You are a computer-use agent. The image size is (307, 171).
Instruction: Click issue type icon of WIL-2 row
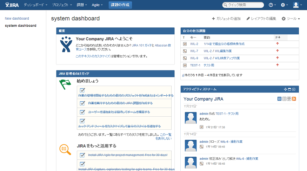click(x=185, y=44)
